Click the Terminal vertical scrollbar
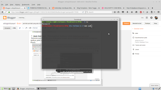Screen dimensions: 161x90 pos(118,45)
